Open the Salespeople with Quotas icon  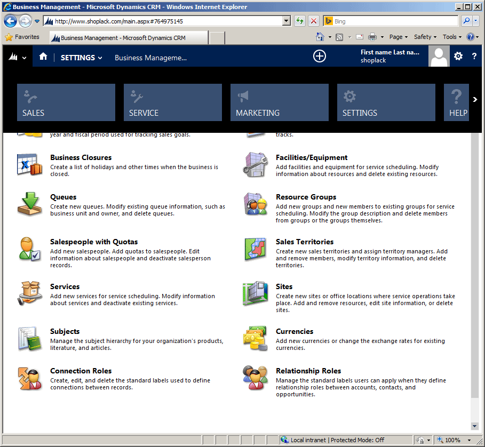tap(29, 249)
